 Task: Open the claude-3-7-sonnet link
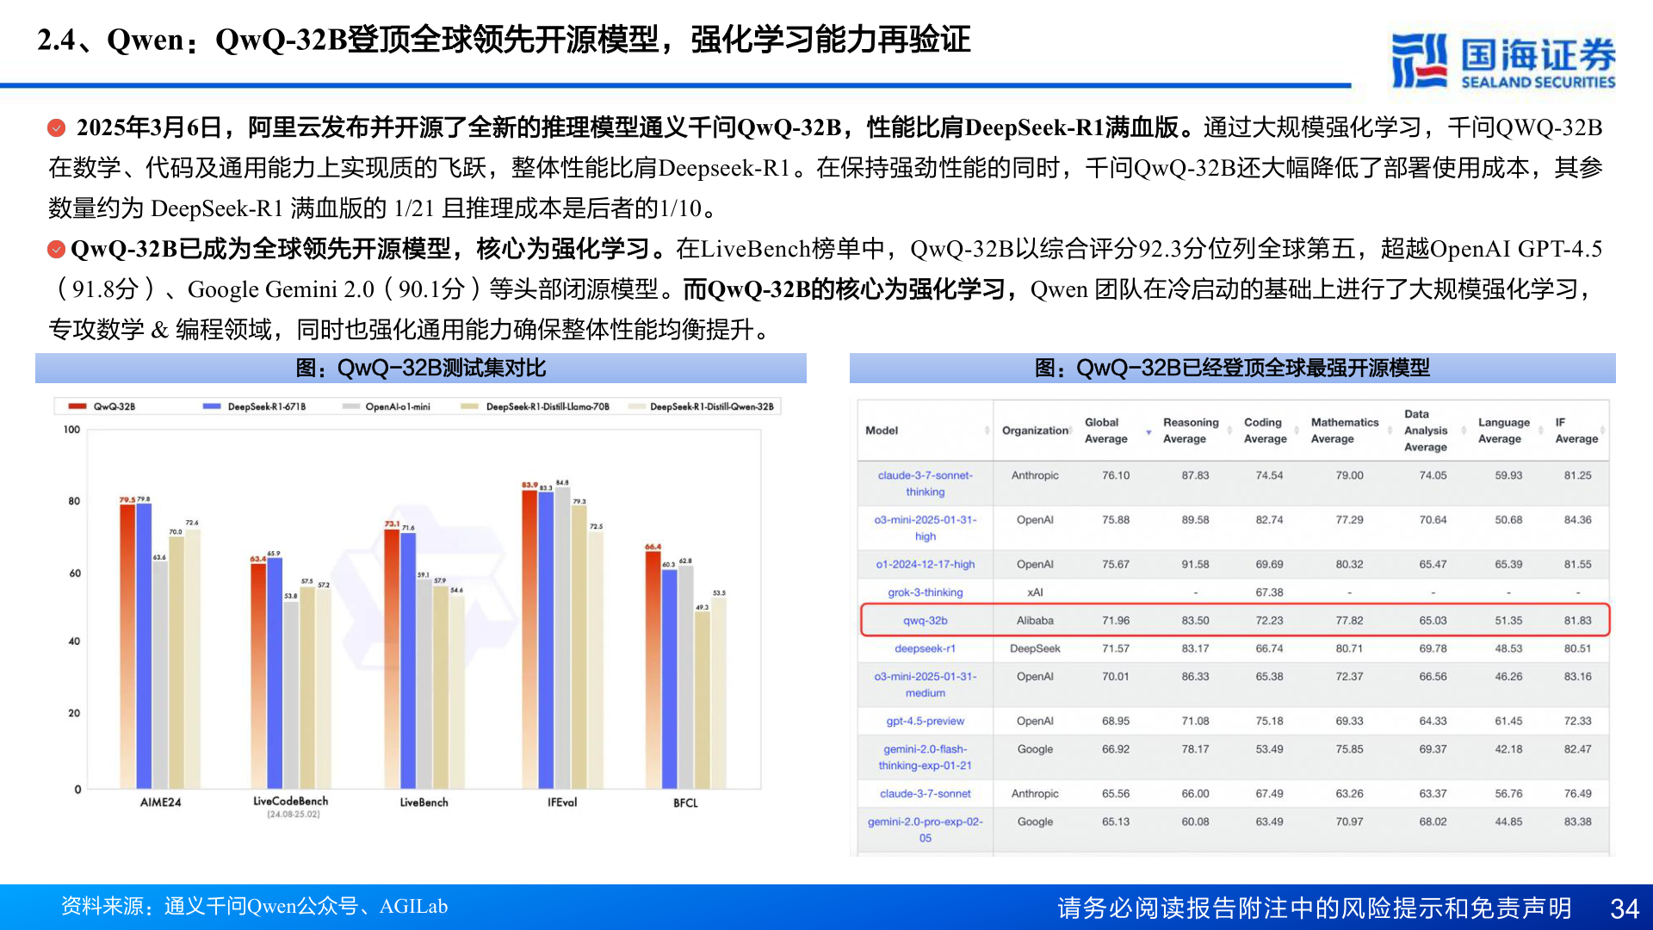925,794
